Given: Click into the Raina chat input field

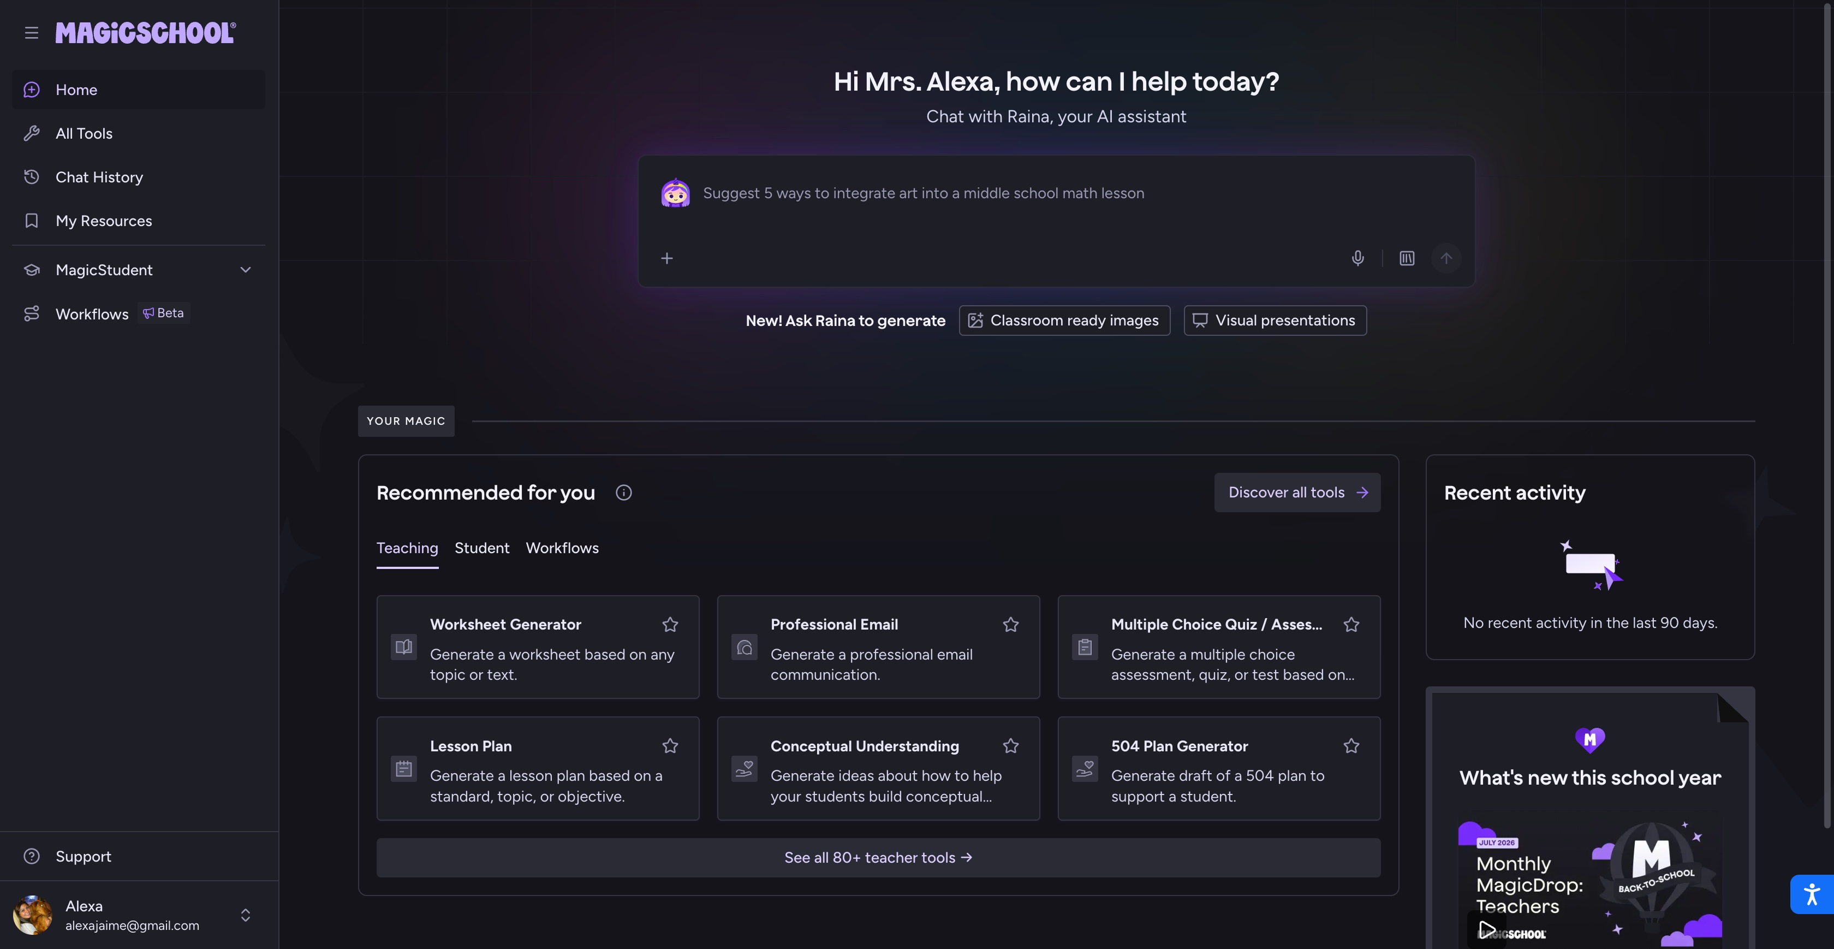Looking at the screenshot, I should pos(1057,194).
